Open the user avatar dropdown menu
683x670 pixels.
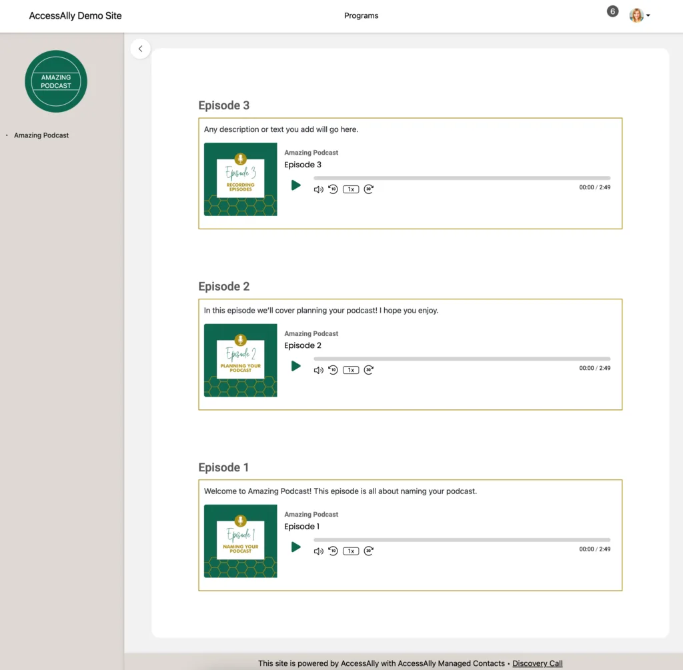pyautogui.click(x=640, y=15)
